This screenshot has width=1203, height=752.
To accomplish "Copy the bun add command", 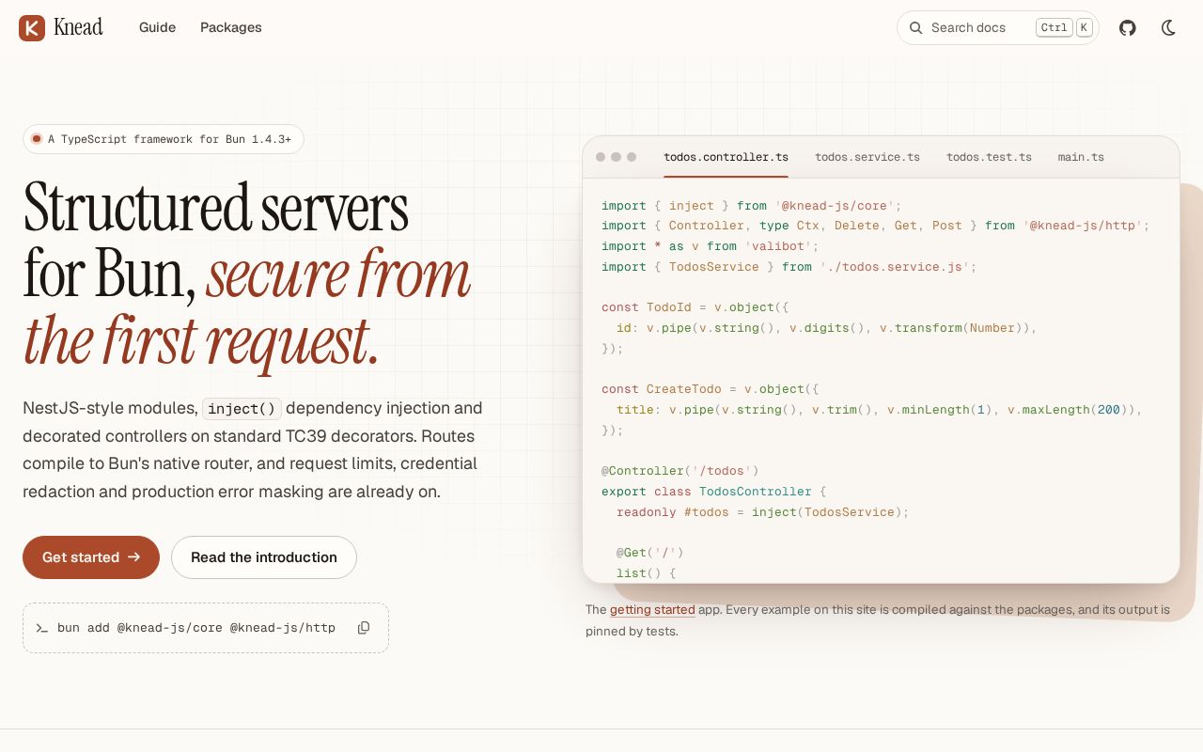I will (x=364, y=628).
